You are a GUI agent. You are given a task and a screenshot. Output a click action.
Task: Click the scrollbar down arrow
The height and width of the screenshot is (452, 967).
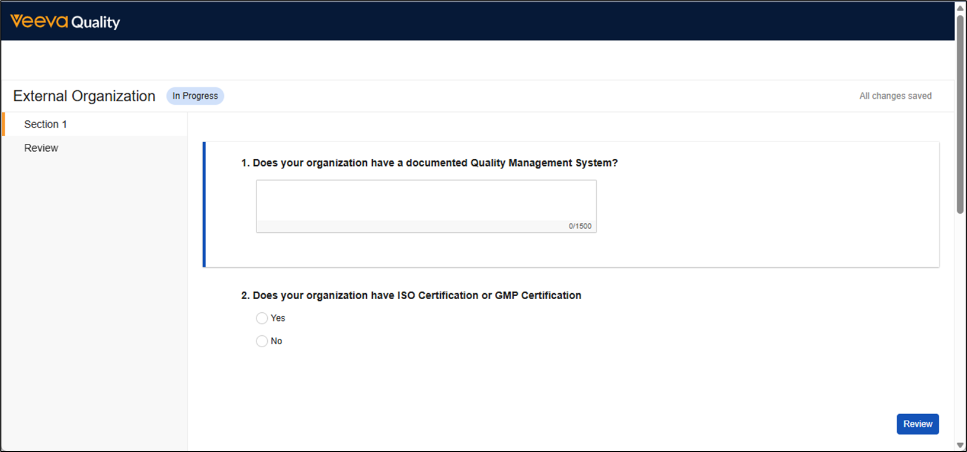click(960, 445)
